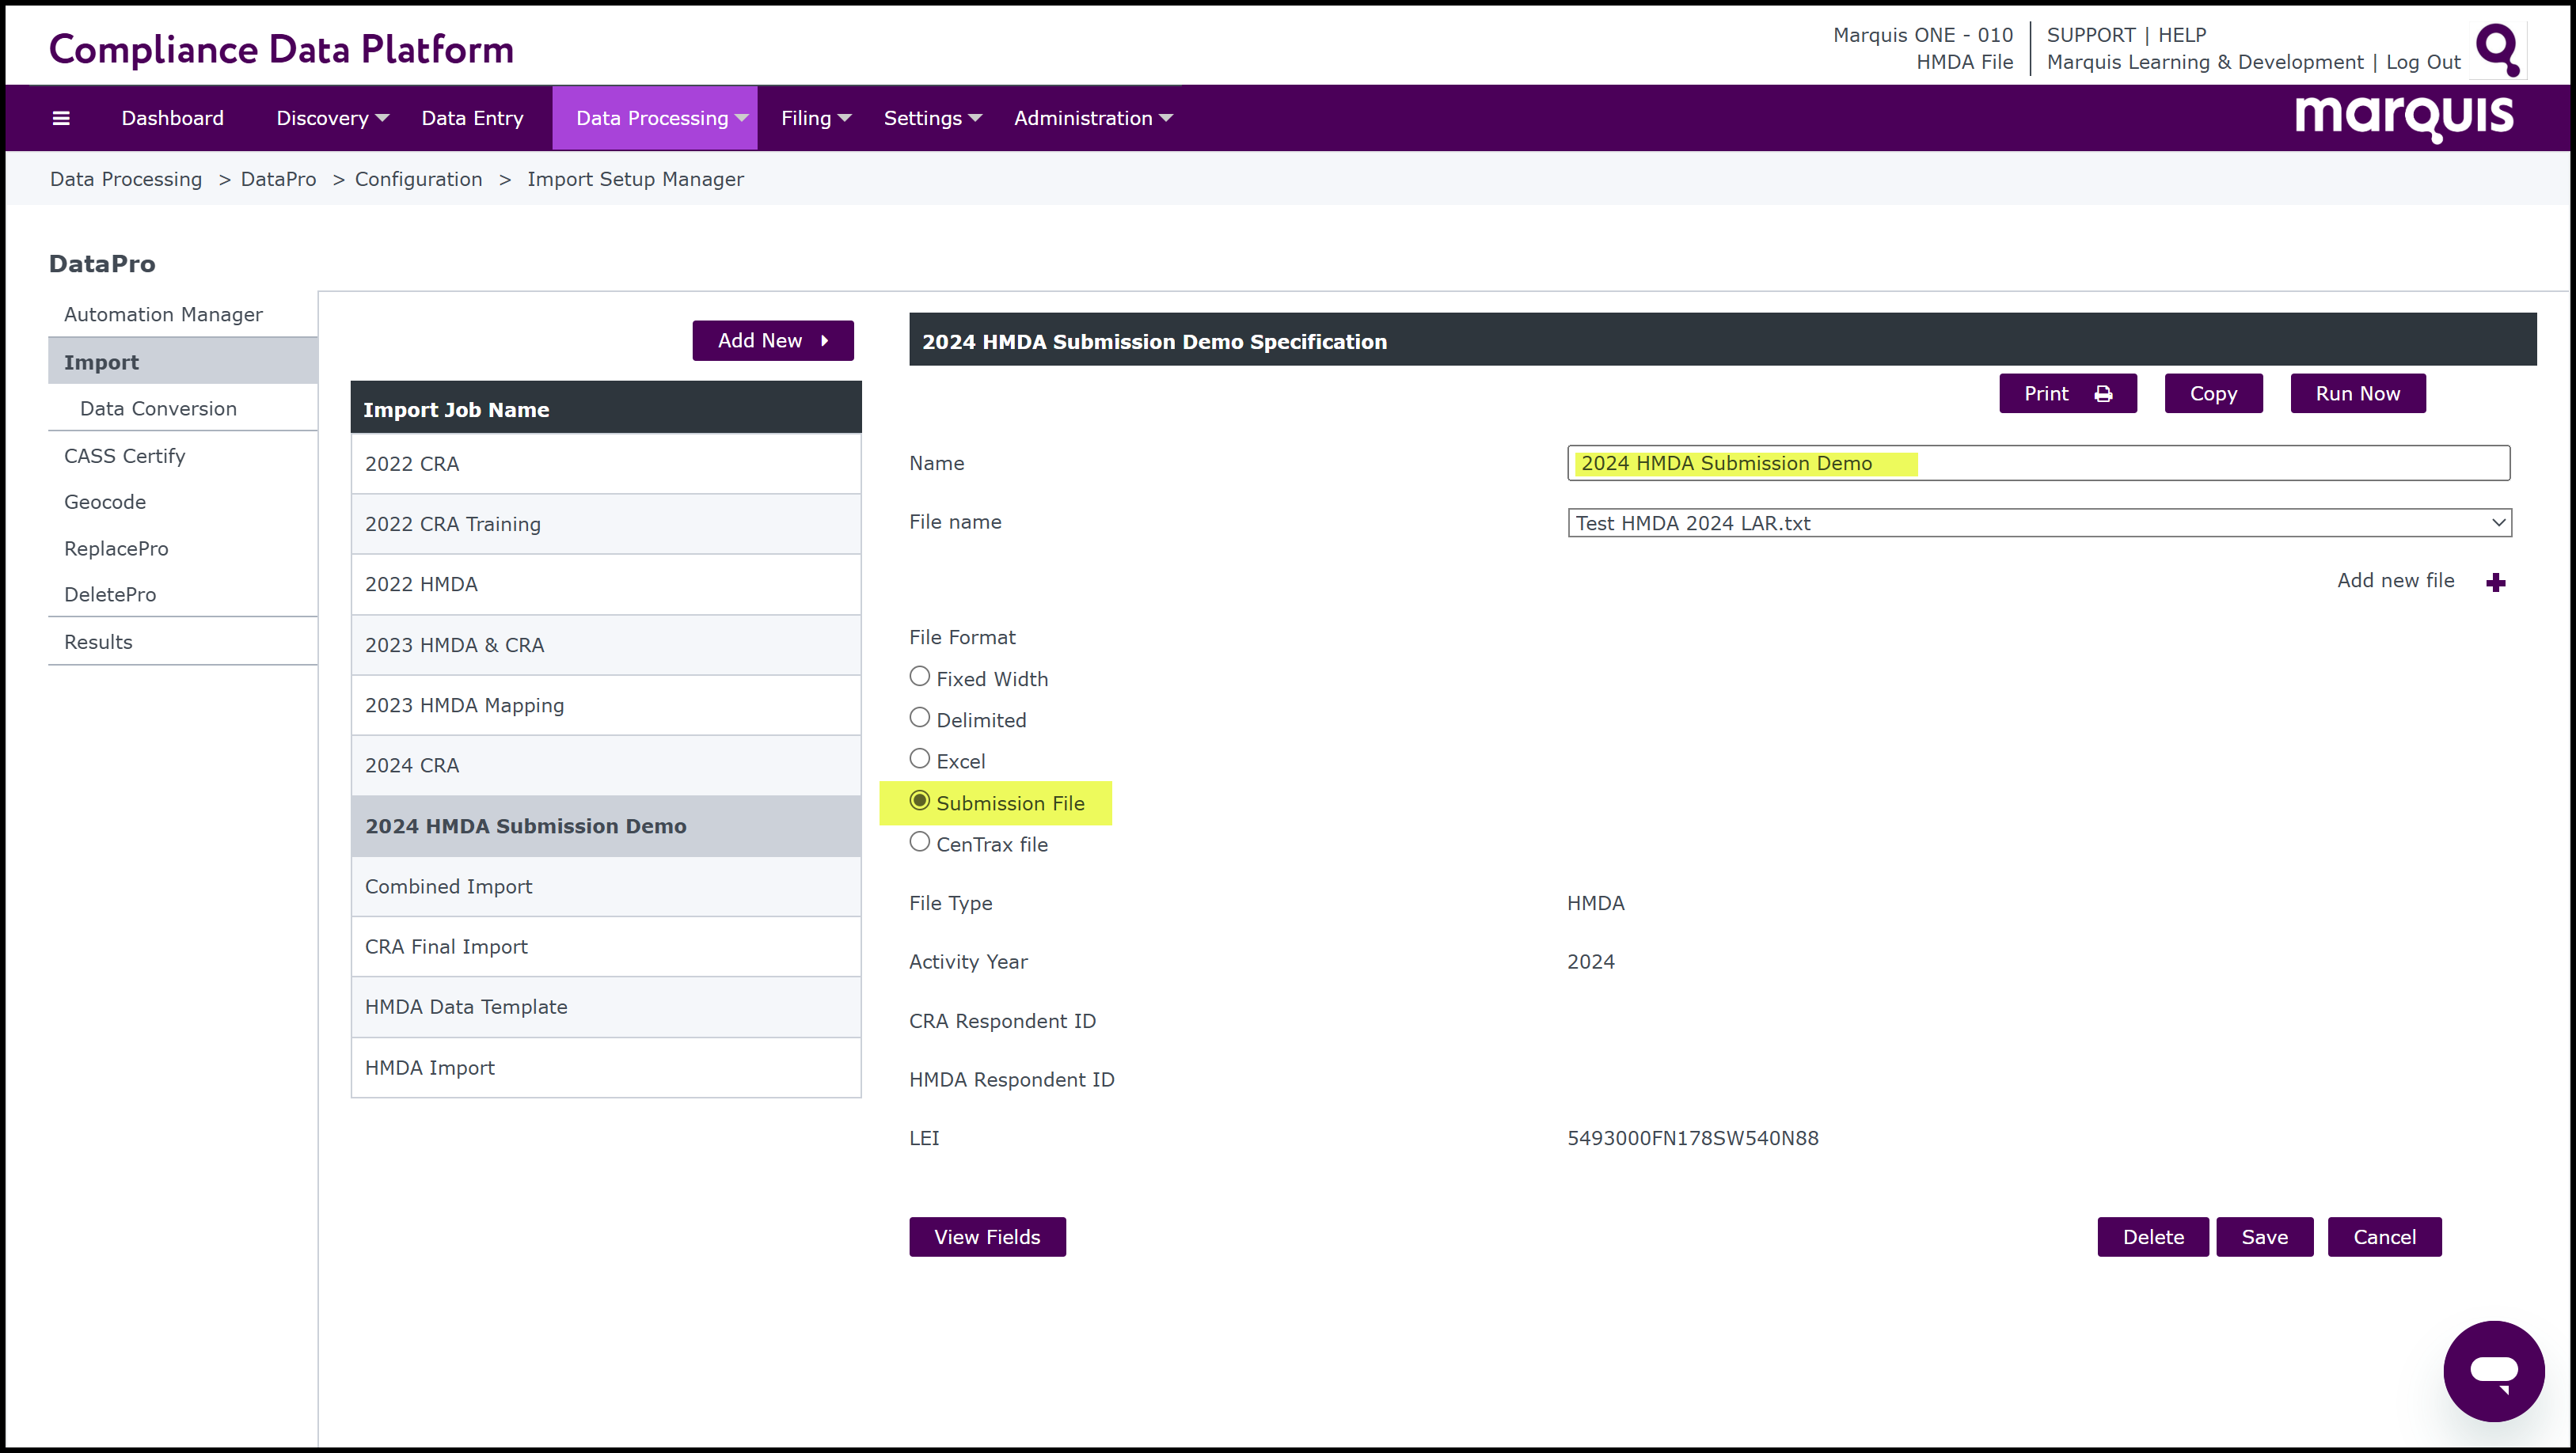The height and width of the screenshot is (1453, 2576).
Task: Click the plus icon next to Add new file
Action: 2495,582
